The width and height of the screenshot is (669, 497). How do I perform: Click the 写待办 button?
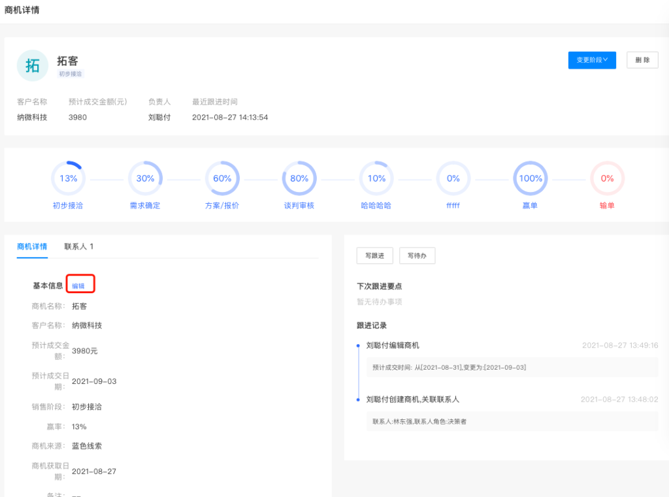pyautogui.click(x=417, y=255)
